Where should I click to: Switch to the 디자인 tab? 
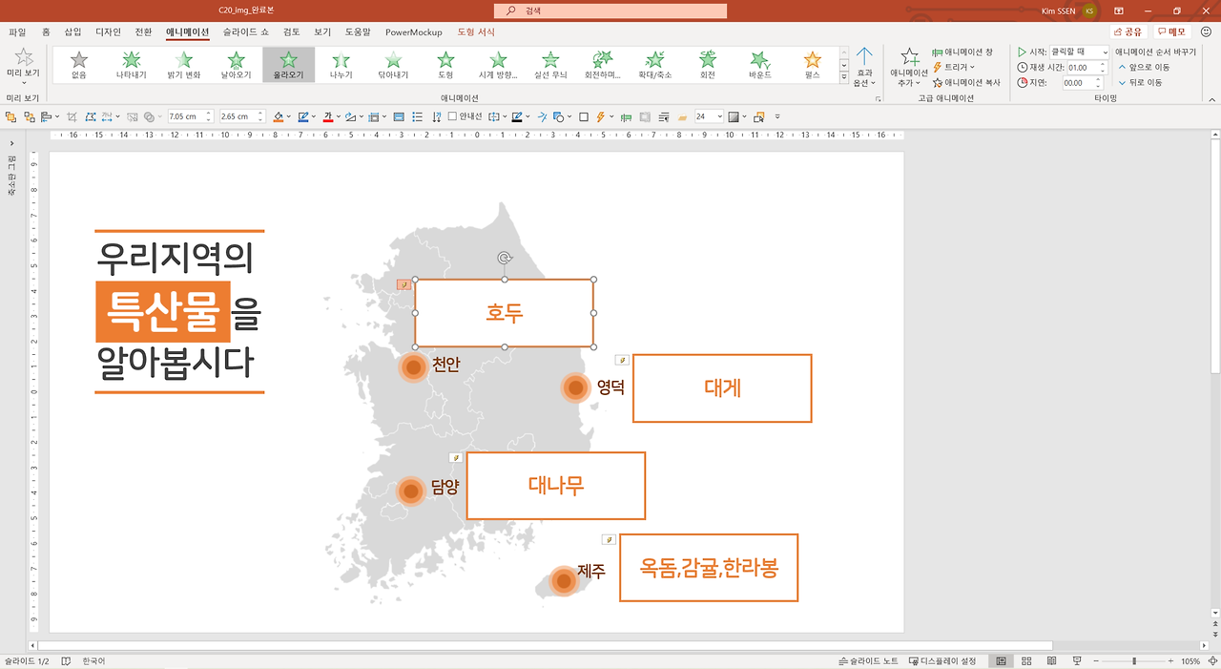point(109,31)
